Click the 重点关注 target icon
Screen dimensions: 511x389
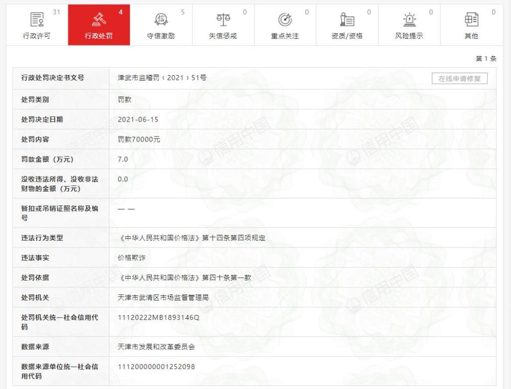[x=285, y=19]
